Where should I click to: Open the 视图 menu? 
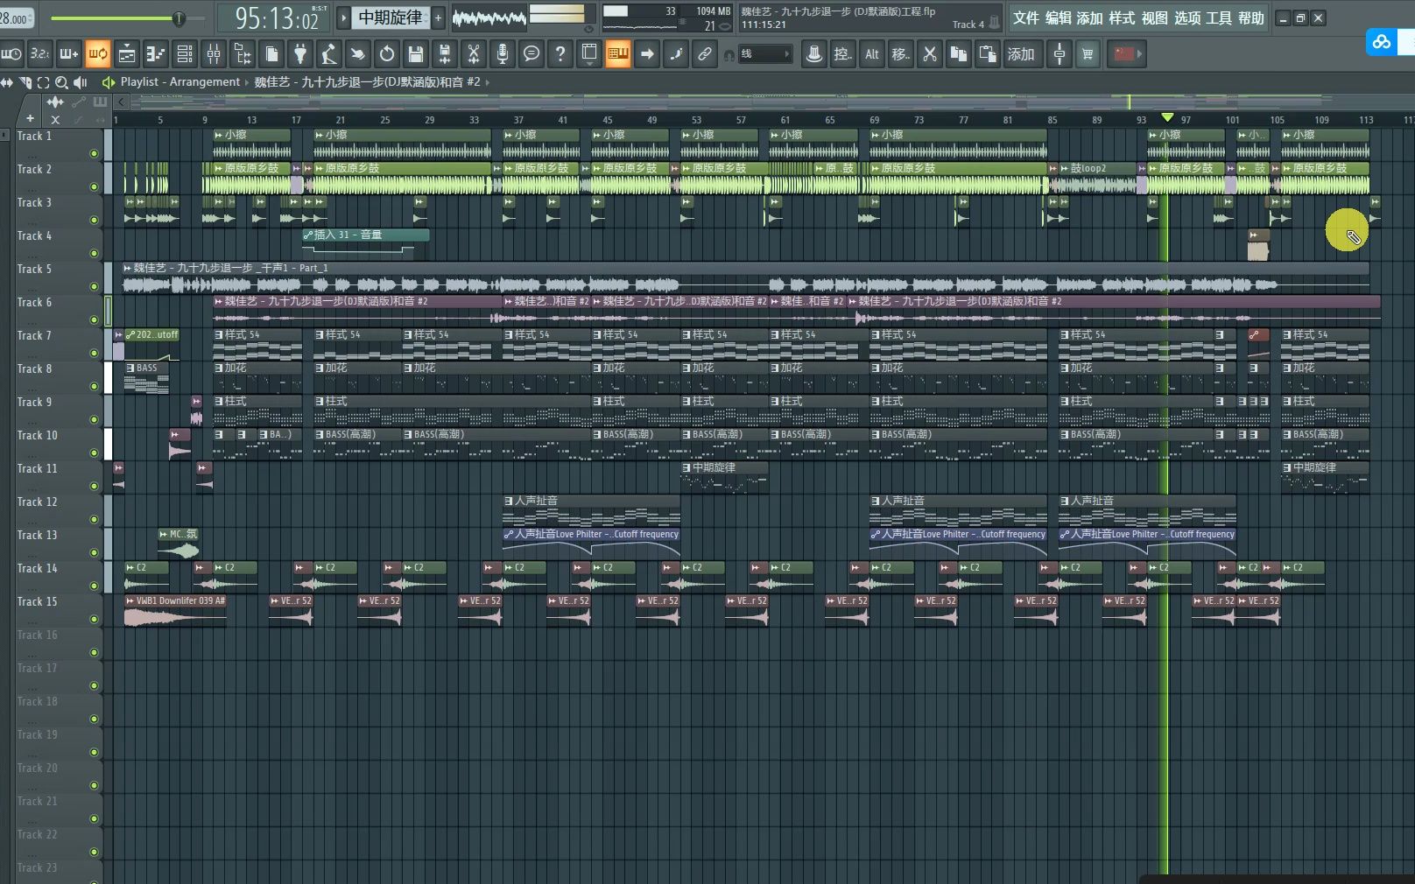[x=1154, y=18]
